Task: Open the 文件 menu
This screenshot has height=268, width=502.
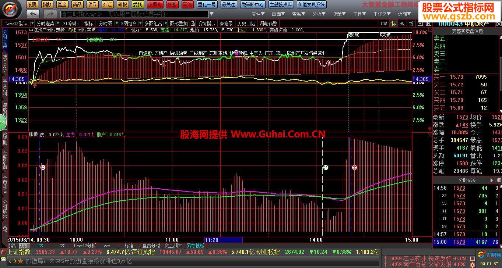Action: [x=258, y=14]
